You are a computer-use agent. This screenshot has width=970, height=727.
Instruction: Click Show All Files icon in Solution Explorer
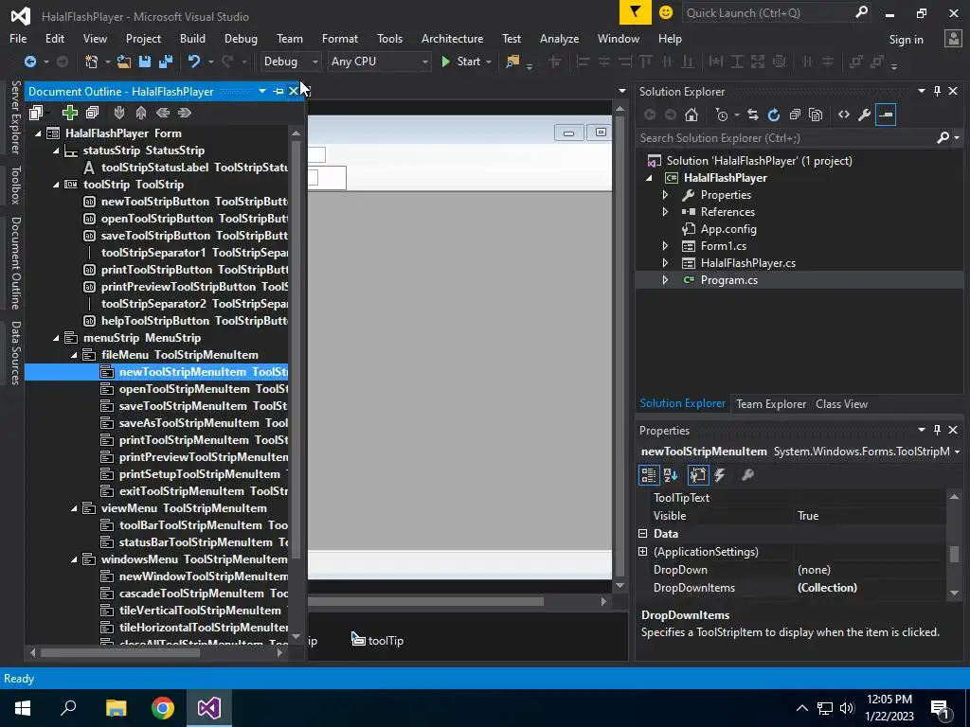(x=816, y=115)
